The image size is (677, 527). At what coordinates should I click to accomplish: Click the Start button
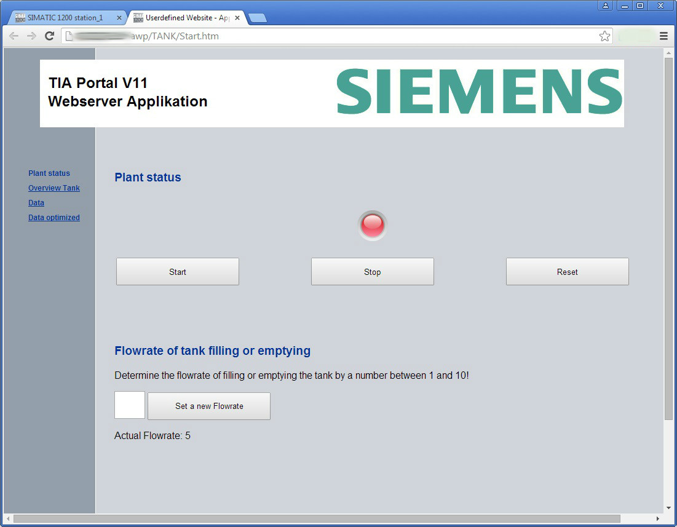[x=178, y=271]
